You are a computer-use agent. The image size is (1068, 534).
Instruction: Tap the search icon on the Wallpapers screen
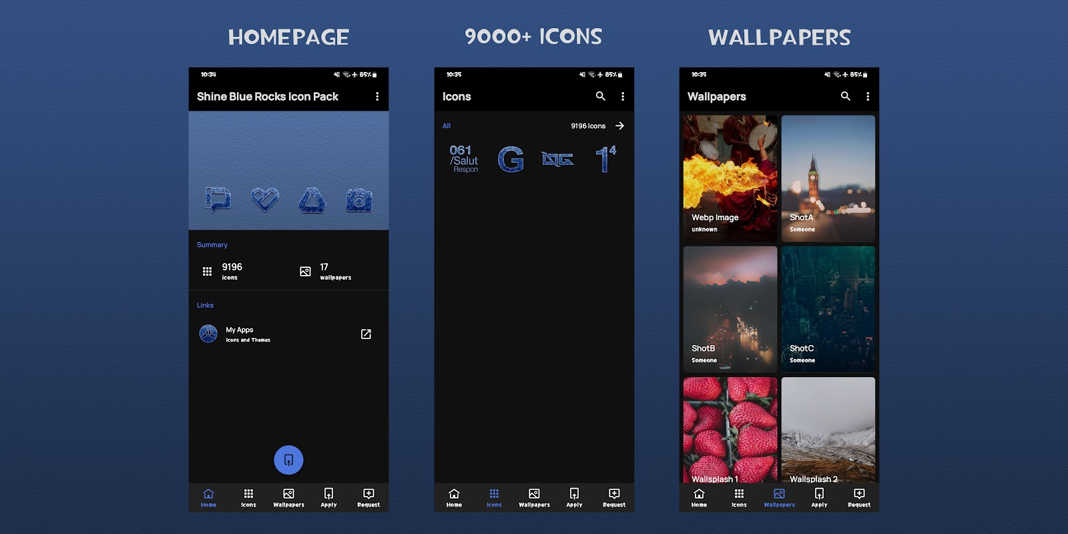[x=846, y=96]
